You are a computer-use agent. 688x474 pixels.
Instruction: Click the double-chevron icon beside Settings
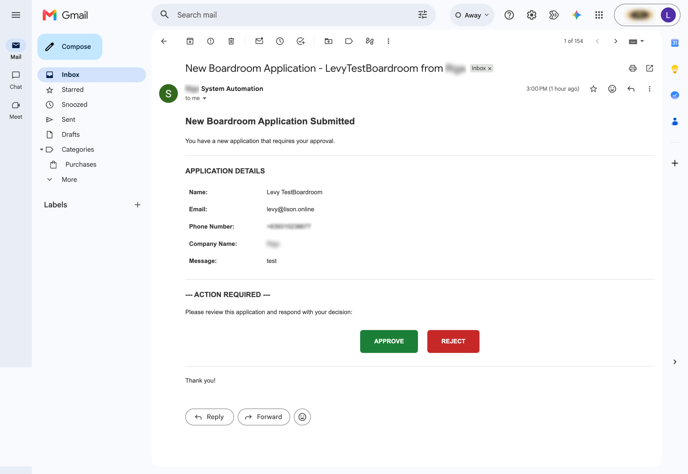(x=554, y=15)
